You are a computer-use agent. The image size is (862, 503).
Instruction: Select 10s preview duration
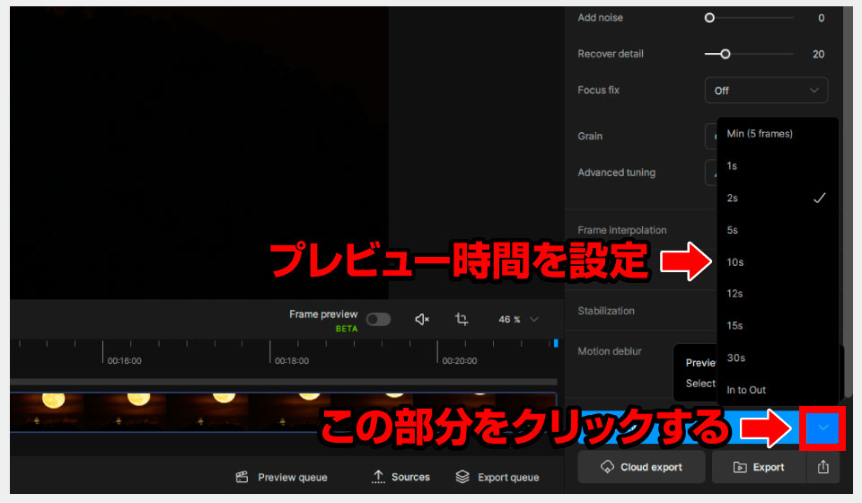(735, 262)
